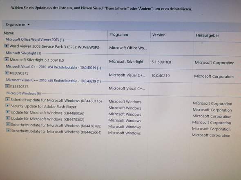Image resolution: width=241 pixels, height=180 pixels.
Task: Click Microsoft Visual C+... Programm cell of x64 KB2890375
Action: [x=127, y=75]
